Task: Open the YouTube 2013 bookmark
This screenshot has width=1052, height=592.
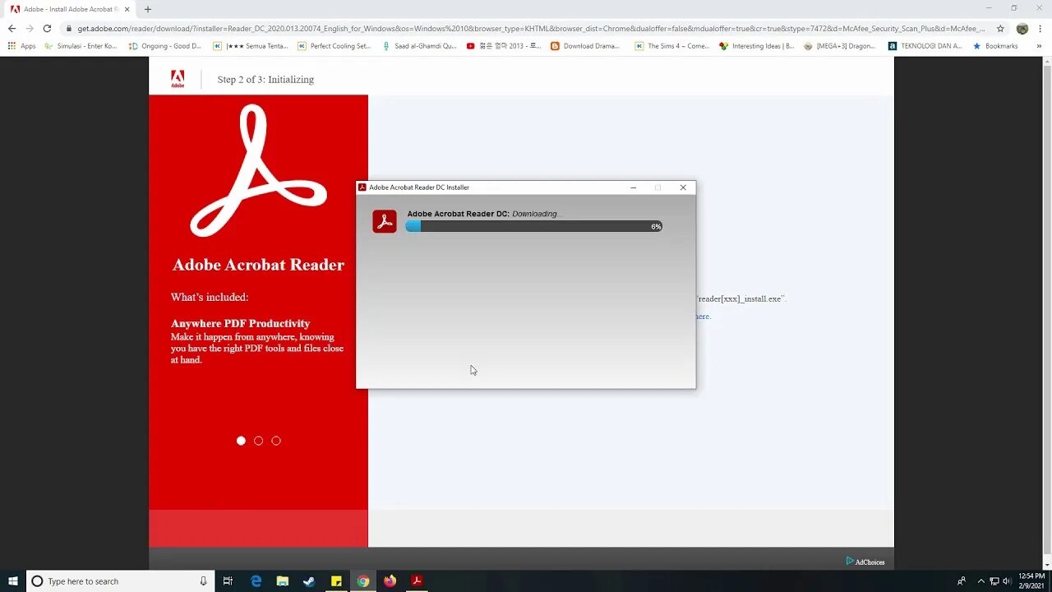Action: 504,46
